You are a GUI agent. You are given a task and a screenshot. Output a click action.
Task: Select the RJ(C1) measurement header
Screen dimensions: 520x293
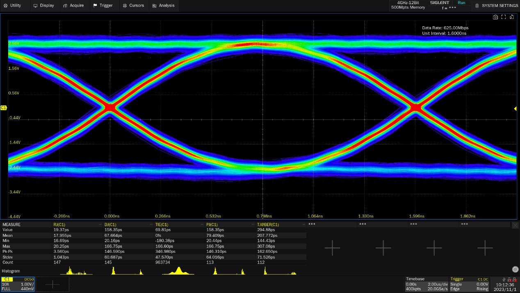click(59, 225)
